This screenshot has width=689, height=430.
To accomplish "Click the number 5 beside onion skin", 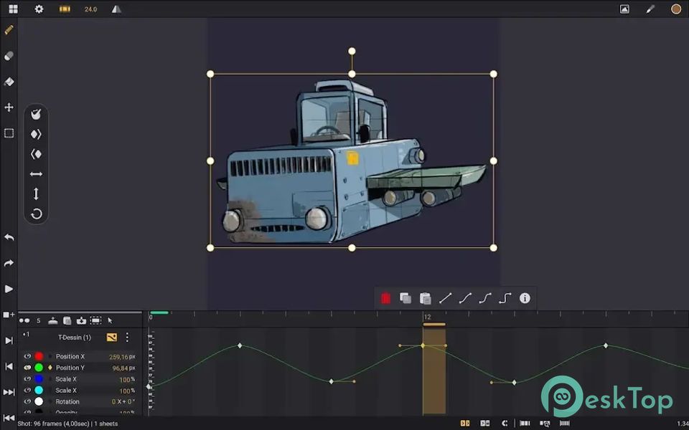I will 38,321.
